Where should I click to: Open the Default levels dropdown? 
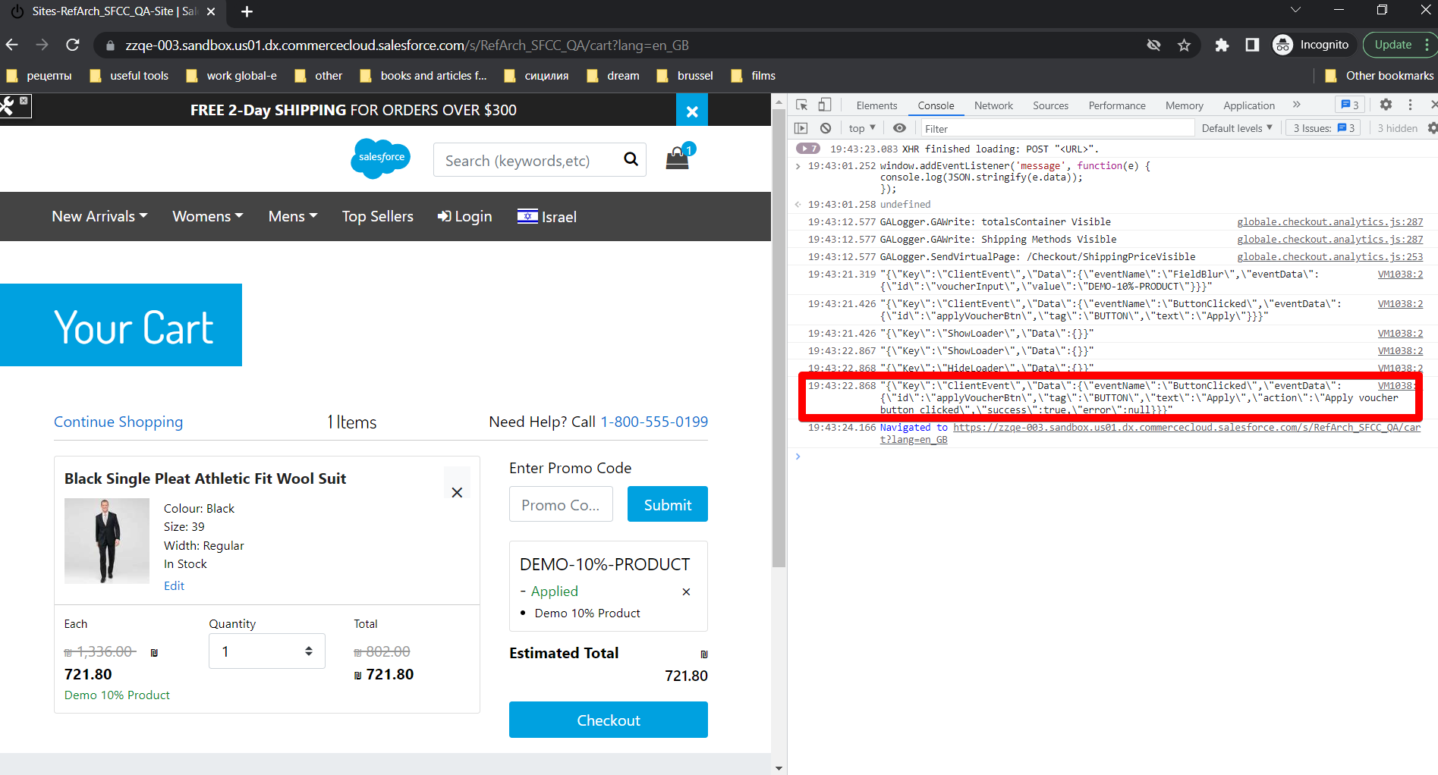pyautogui.click(x=1237, y=128)
